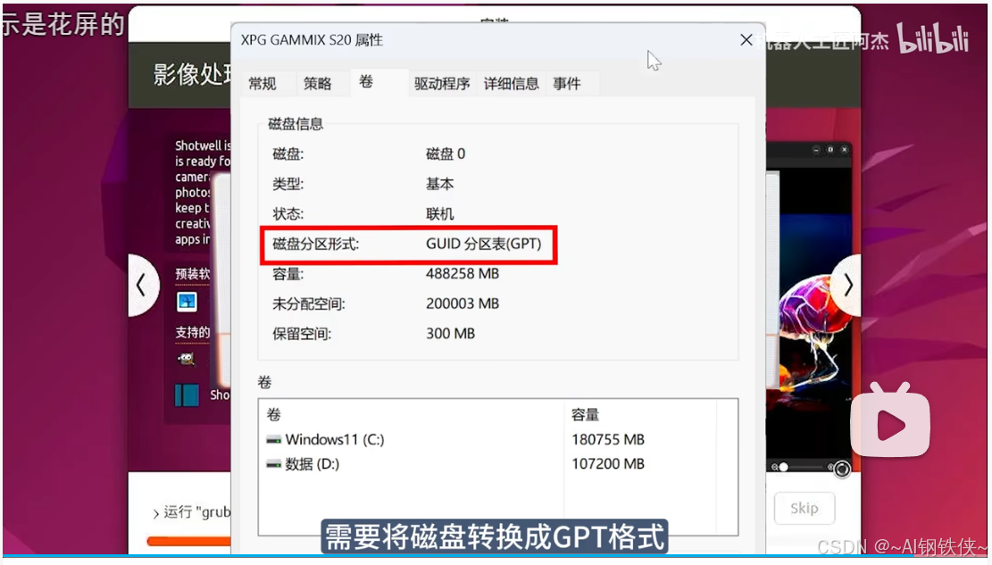Click the Skip button in the installer
The width and height of the screenshot is (992, 565).
[x=804, y=508]
